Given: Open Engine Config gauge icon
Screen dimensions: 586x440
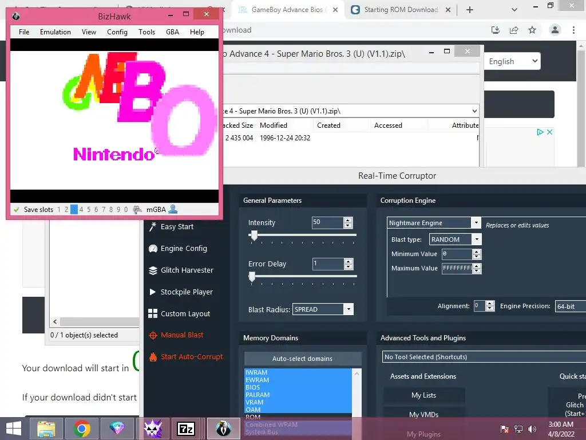Looking at the screenshot, I should pyautogui.click(x=153, y=249).
